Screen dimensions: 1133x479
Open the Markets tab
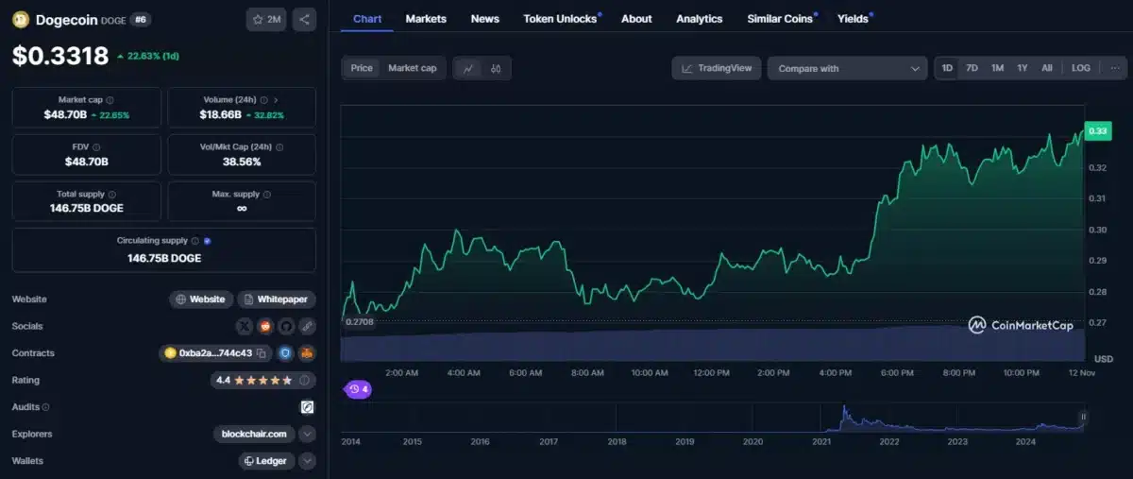426,19
